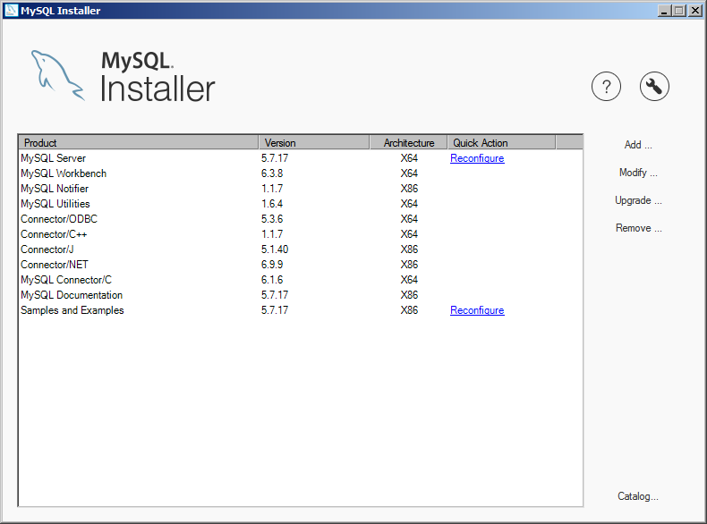
Task: Click version 5.1.40 of Connector/J
Action: point(275,249)
